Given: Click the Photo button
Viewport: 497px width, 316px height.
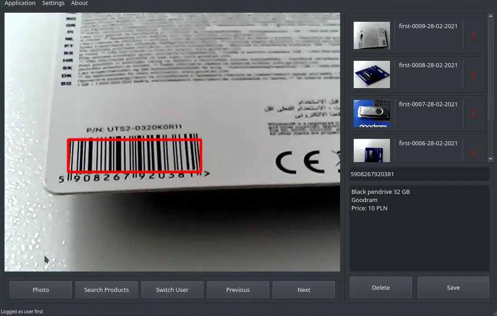Looking at the screenshot, I should pyautogui.click(x=40, y=290).
